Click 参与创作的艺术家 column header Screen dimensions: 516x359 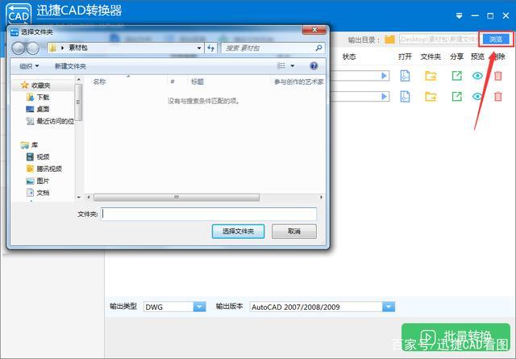299,81
